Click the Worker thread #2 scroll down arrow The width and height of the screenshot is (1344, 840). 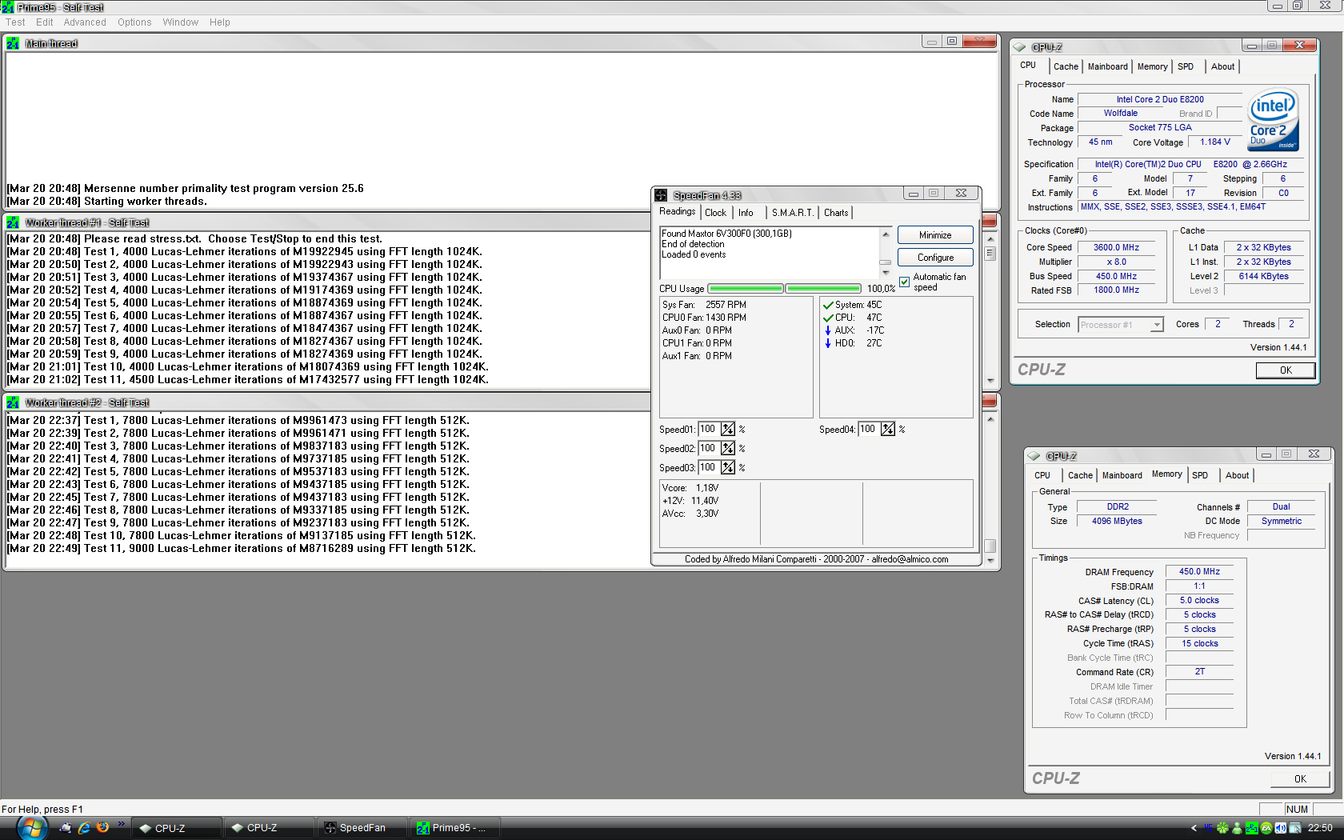pyautogui.click(x=990, y=560)
